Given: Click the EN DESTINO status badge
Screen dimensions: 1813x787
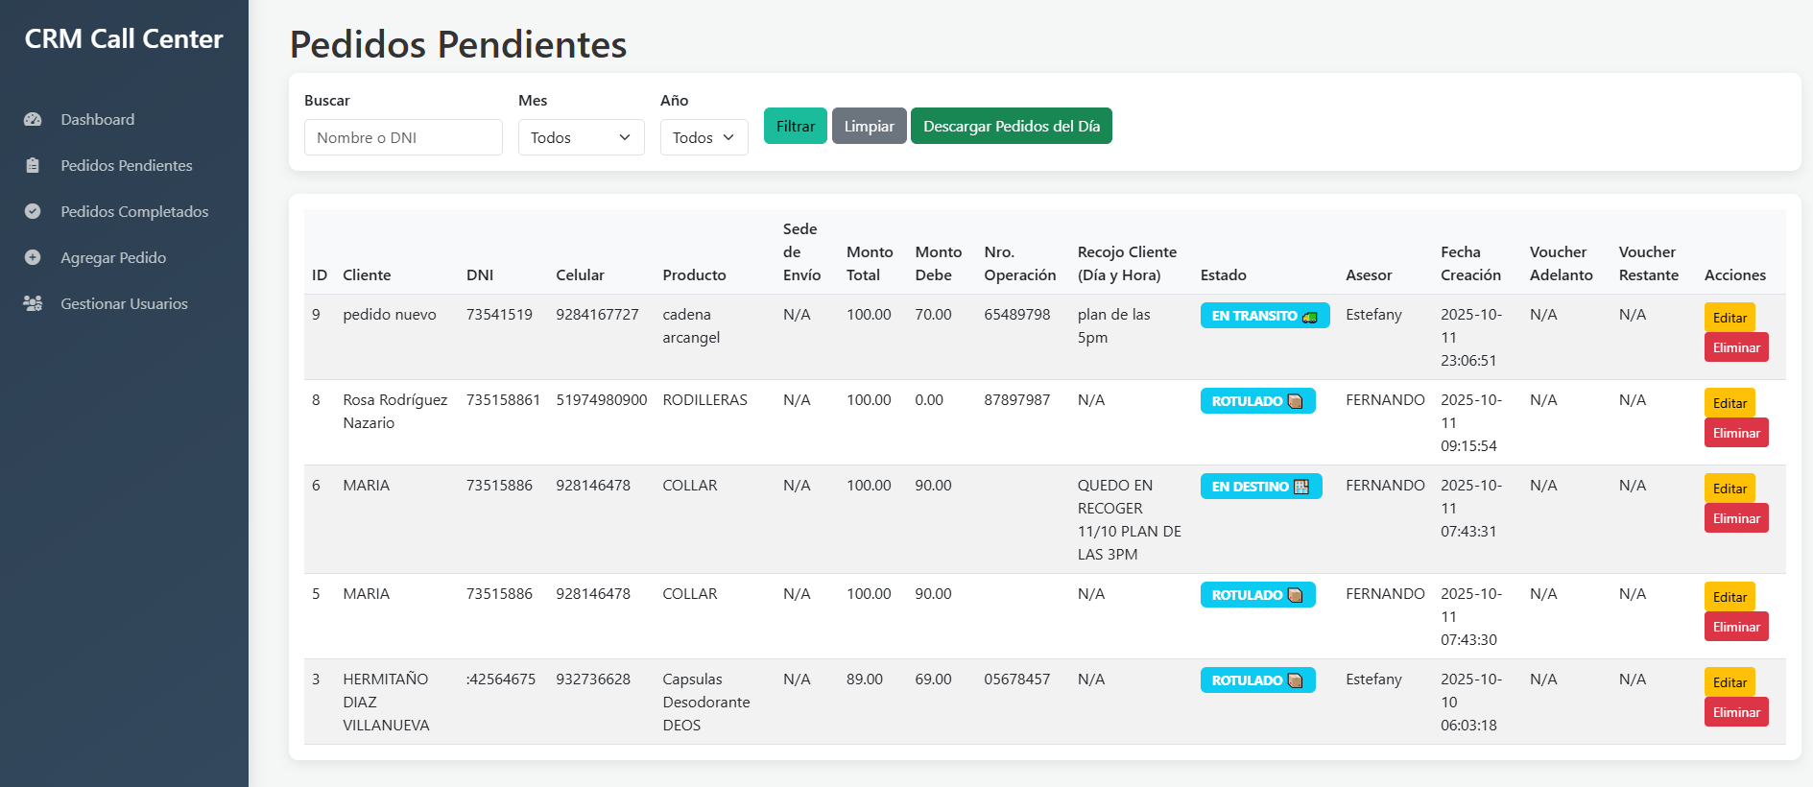Looking at the screenshot, I should [x=1260, y=487].
